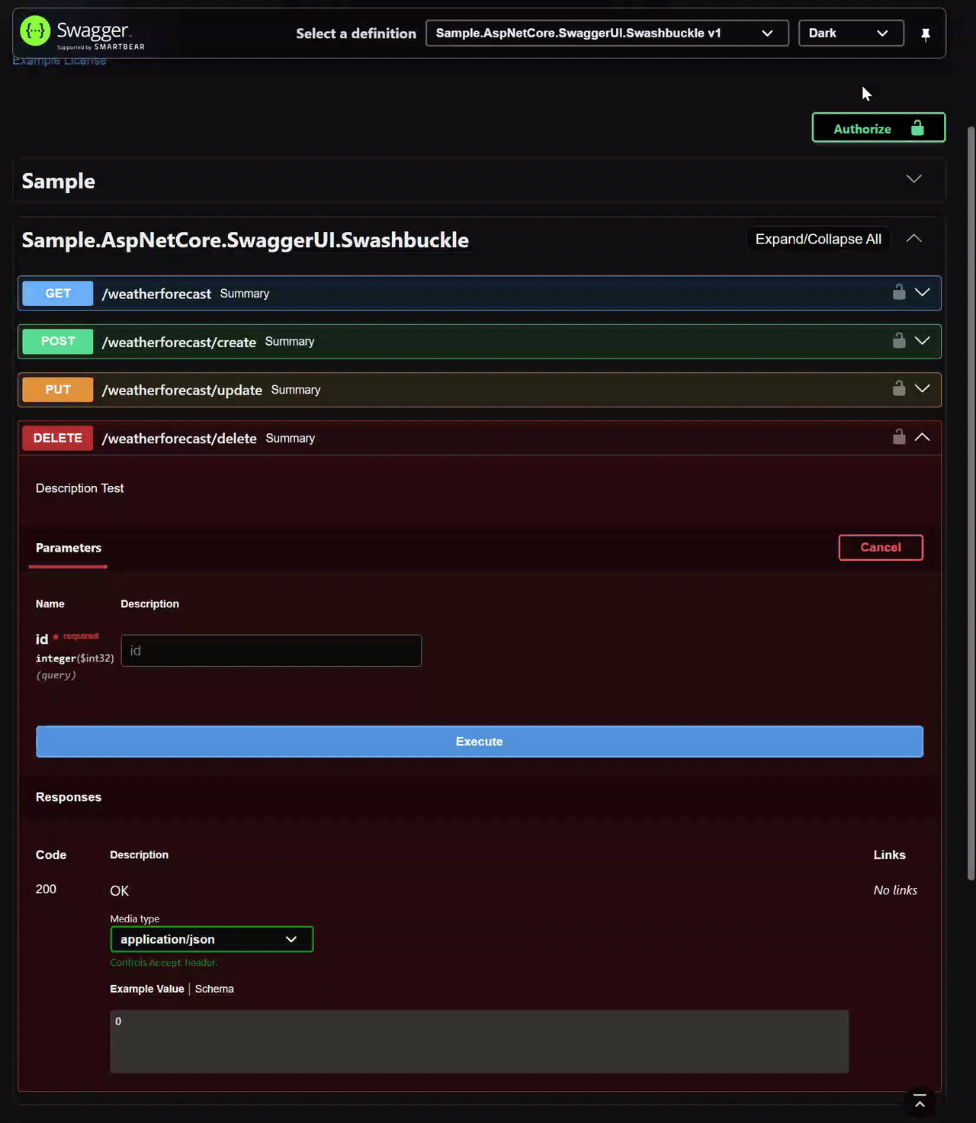Click the No links text

[x=895, y=890]
